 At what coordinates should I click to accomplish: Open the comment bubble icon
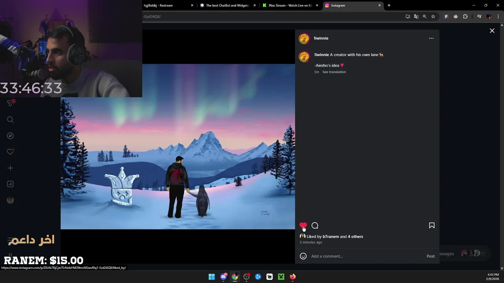coord(315,226)
